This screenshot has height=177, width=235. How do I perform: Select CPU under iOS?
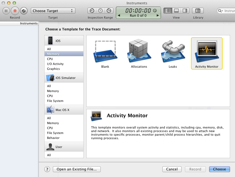[x=64, y=59]
